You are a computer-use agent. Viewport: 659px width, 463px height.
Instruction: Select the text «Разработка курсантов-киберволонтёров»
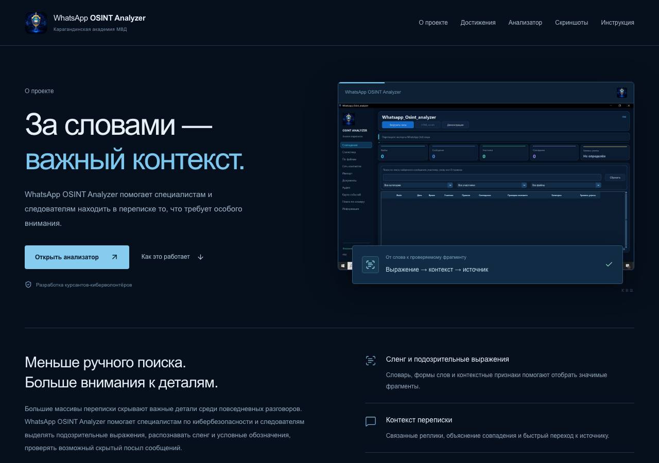tap(84, 285)
